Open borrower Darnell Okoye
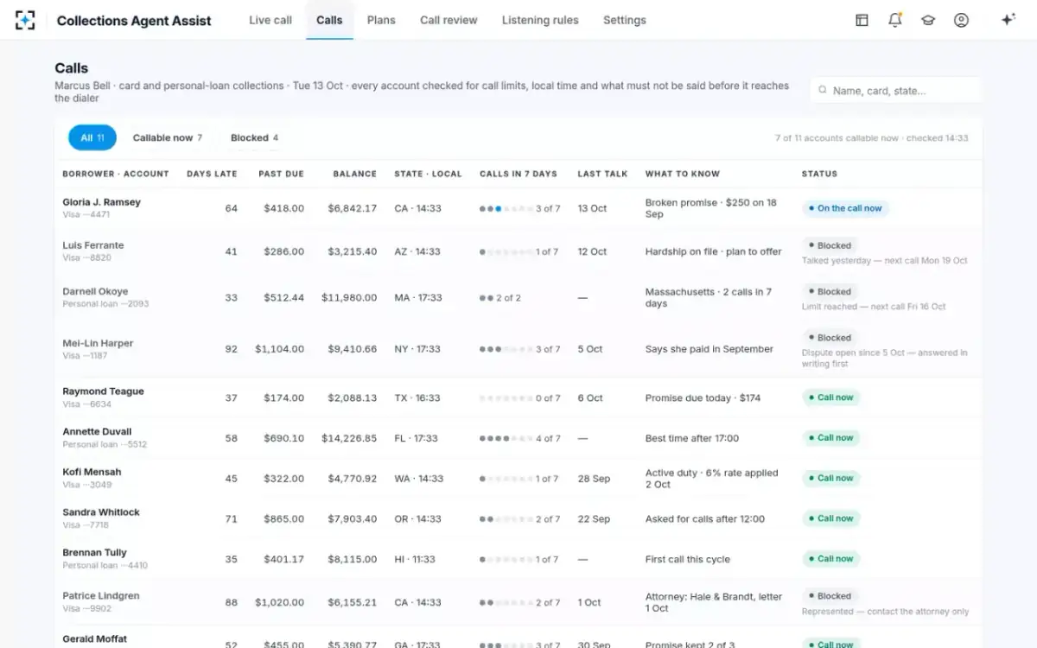The width and height of the screenshot is (1037, 648). point(95,291)
